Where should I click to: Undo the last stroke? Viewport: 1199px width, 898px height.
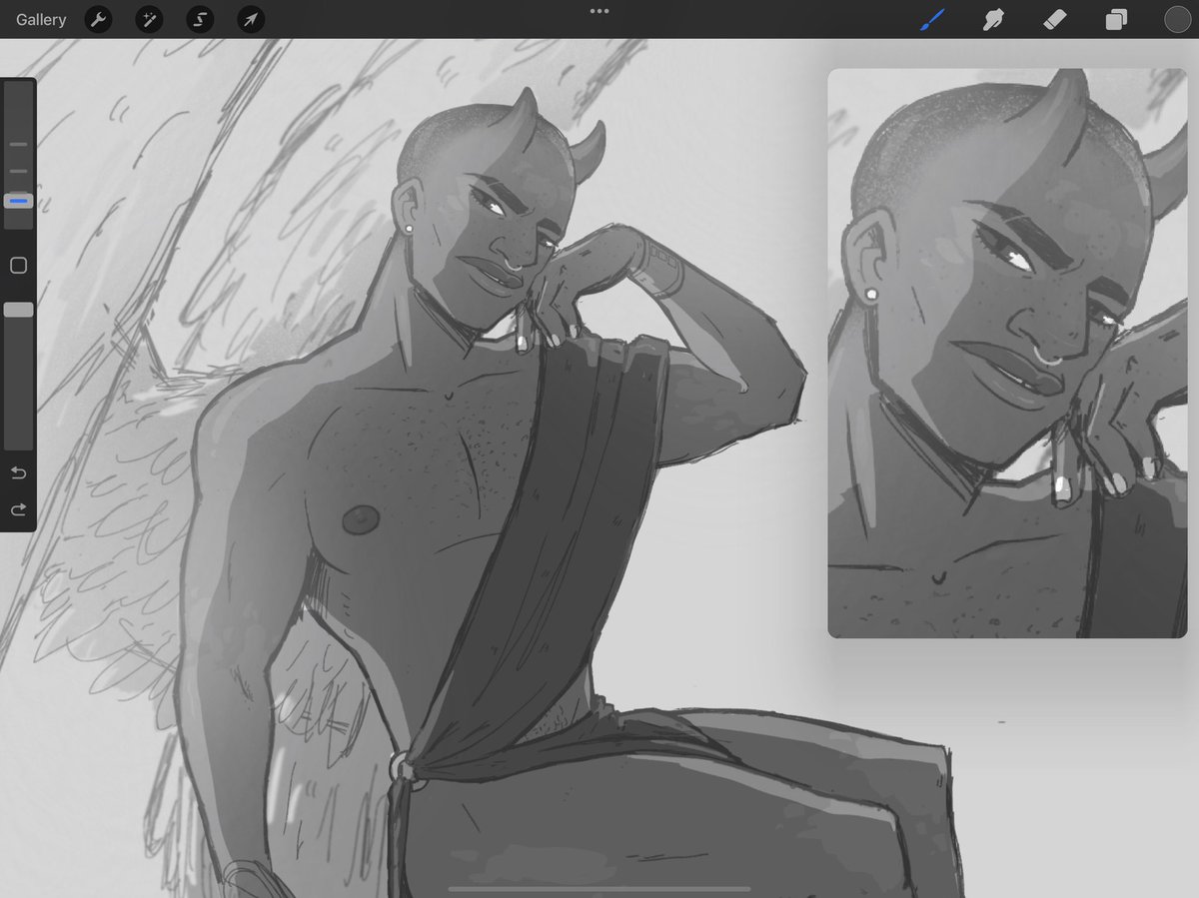point(18,472)
